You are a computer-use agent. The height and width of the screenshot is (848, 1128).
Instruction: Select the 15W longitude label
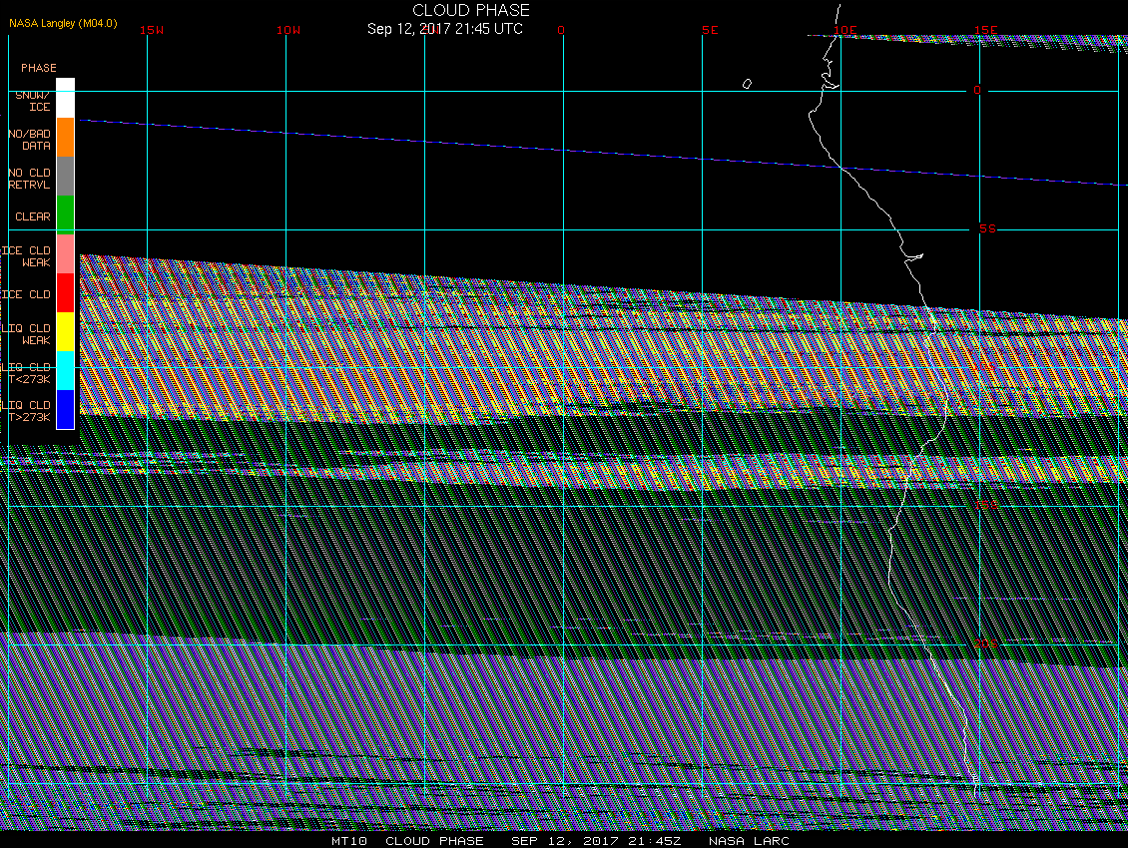(151, 30)
